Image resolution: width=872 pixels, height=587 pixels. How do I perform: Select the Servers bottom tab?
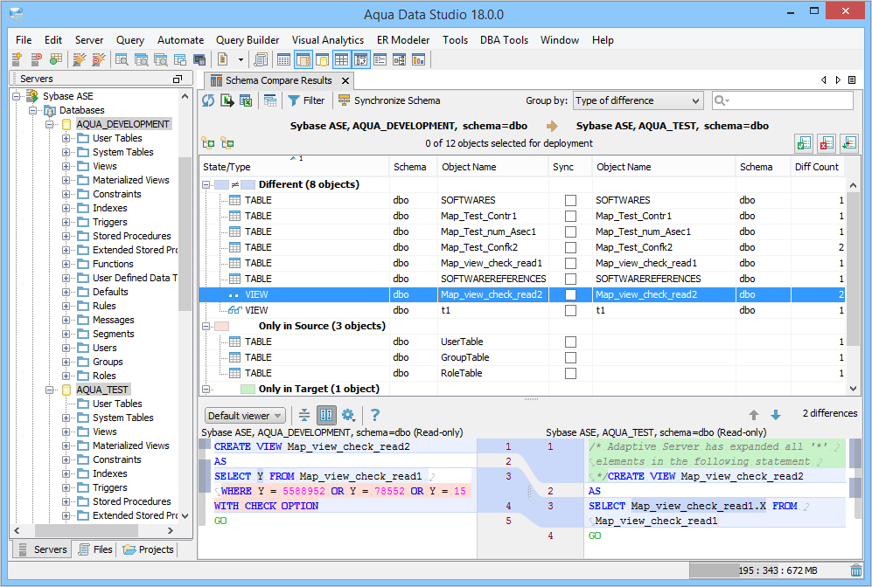[42, 549]
